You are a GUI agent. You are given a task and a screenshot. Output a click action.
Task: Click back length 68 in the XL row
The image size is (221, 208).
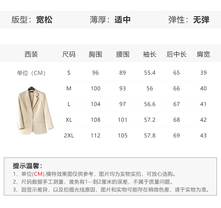177,120
